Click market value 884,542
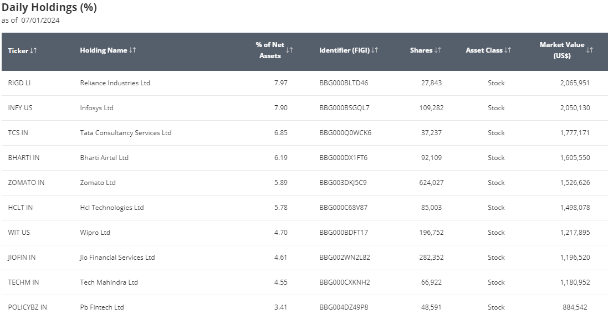This screenshot has width=608, height=319. (x=575, y=307)
